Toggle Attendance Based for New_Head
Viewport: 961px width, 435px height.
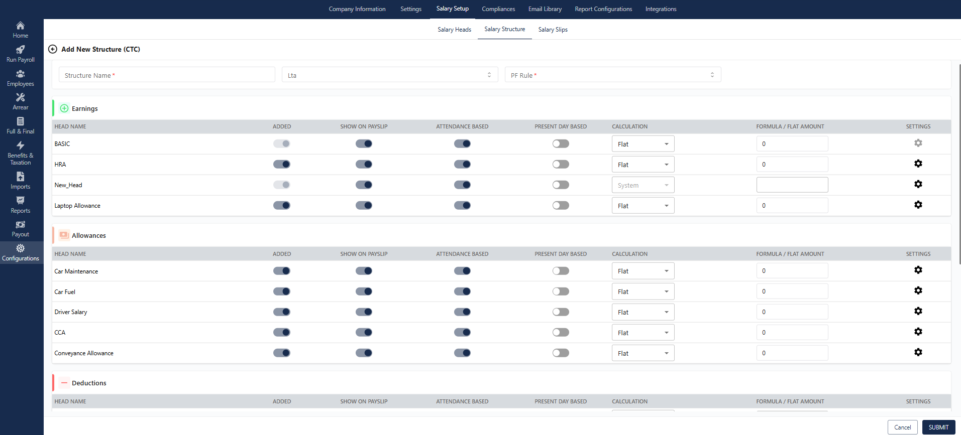click(462, 185)
